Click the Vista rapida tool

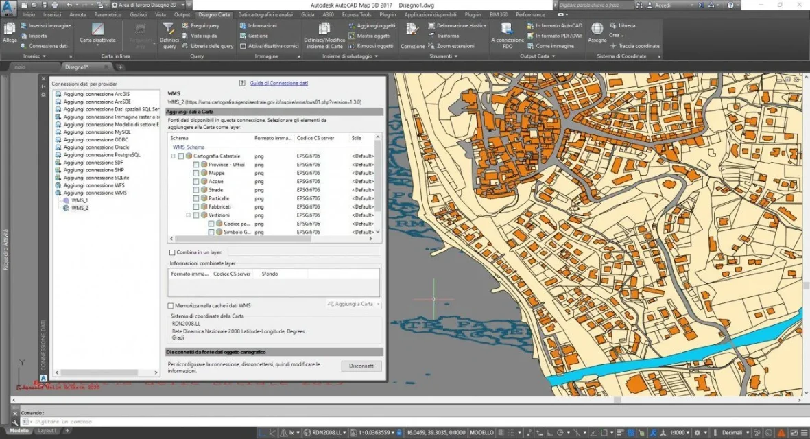[x=200, y=36]
